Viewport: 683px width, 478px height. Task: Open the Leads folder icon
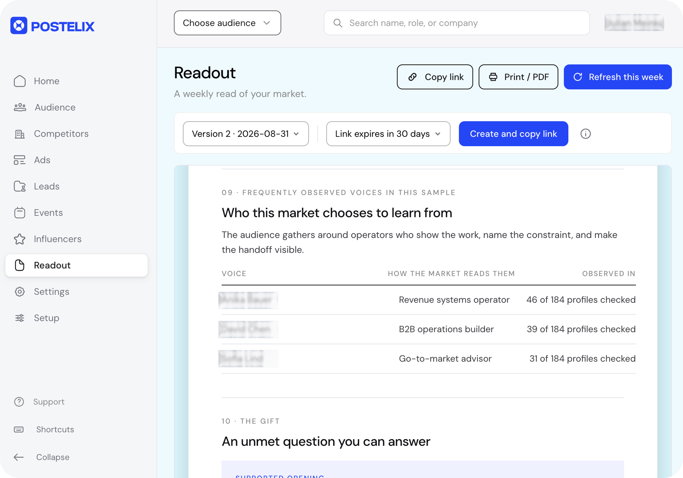(x=20, y=186)
